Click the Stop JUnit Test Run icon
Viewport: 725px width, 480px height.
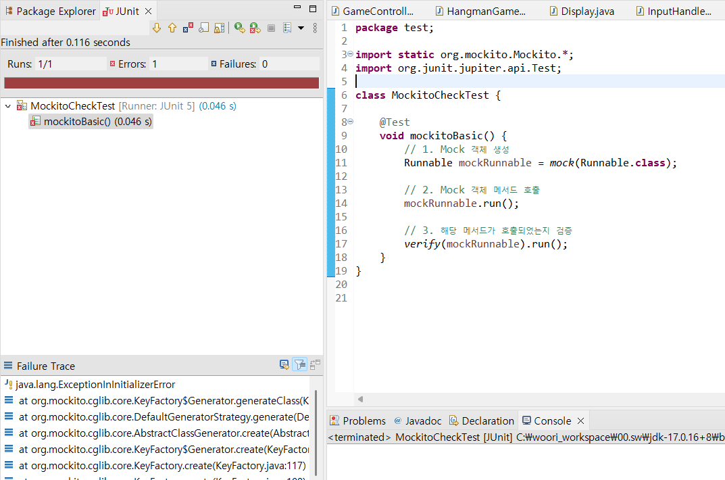(x=272, y=28)
